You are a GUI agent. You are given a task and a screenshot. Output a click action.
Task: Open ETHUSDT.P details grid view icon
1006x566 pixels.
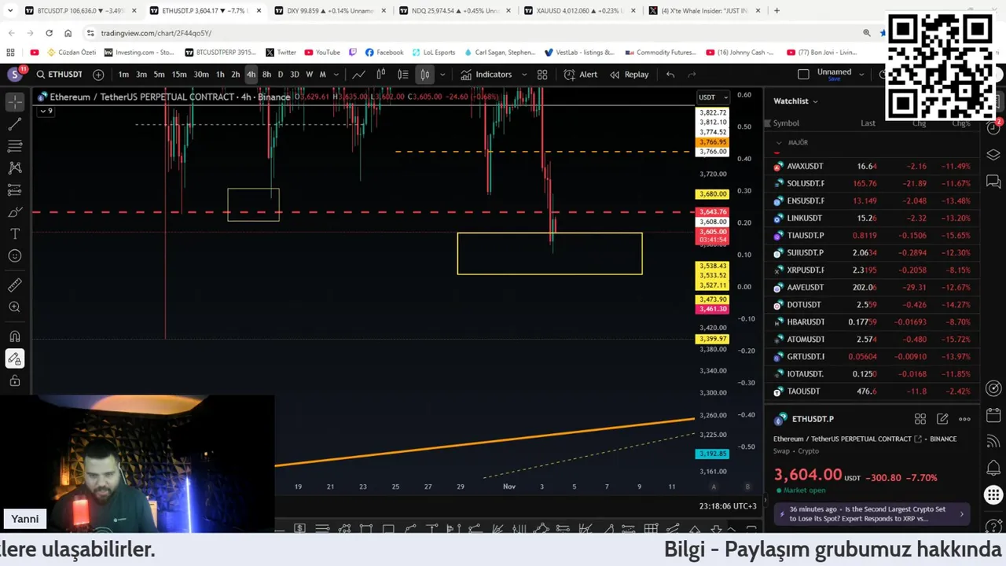pos(920,419)
